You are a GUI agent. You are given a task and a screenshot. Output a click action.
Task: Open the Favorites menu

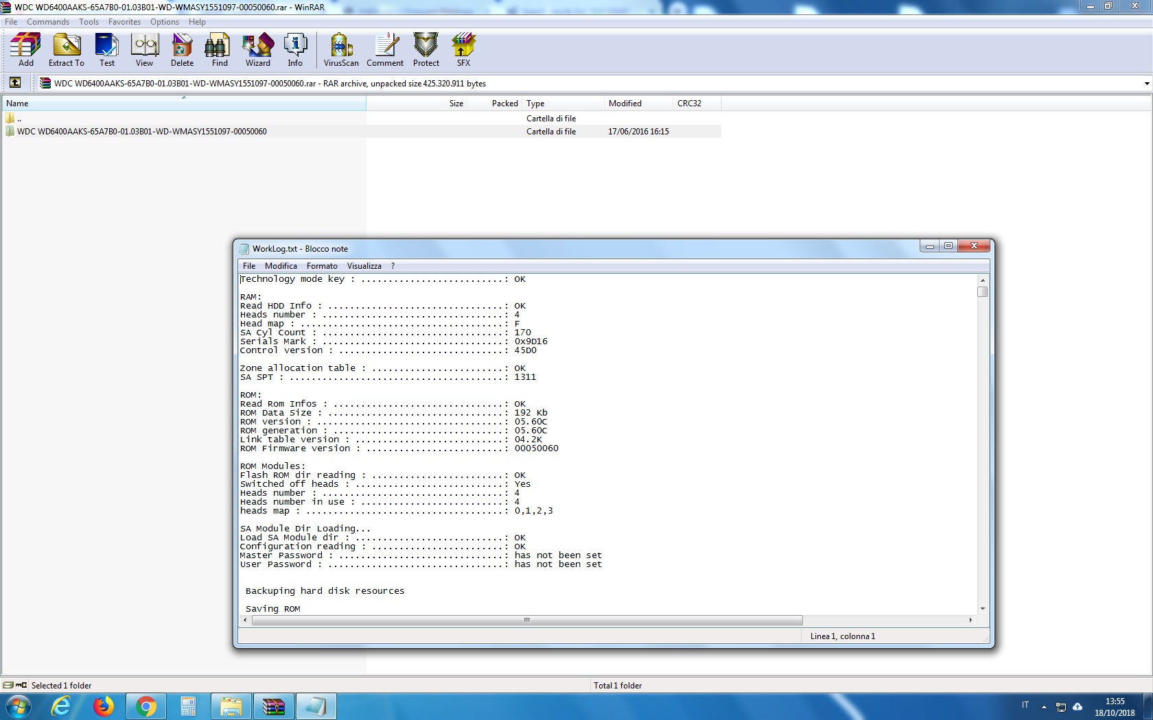(124, 22)
